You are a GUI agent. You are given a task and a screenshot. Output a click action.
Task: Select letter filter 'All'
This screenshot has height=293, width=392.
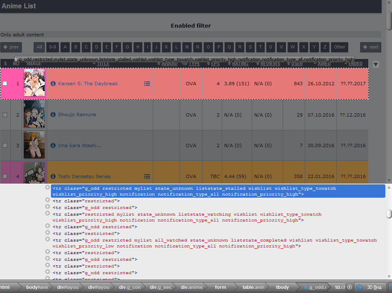39,47
